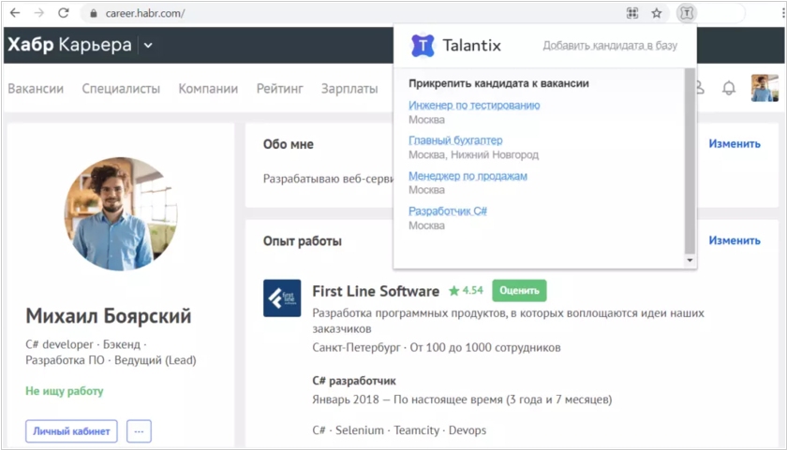Screen dimensions: 787x450
Task: Open the Специалисты menu item
Action: coord(121,89)
